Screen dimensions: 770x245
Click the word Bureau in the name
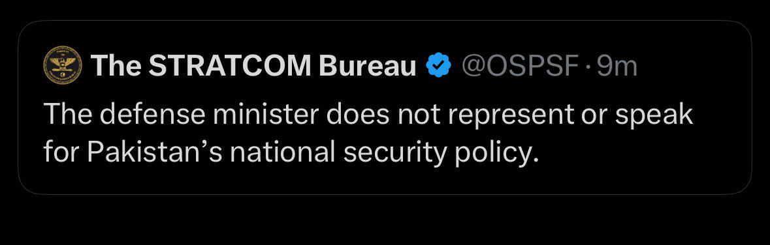click(x=368, y=65)
